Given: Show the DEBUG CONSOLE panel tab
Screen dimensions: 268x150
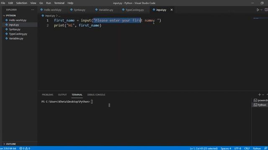Looking at the screenshot, I should [96, 95].
